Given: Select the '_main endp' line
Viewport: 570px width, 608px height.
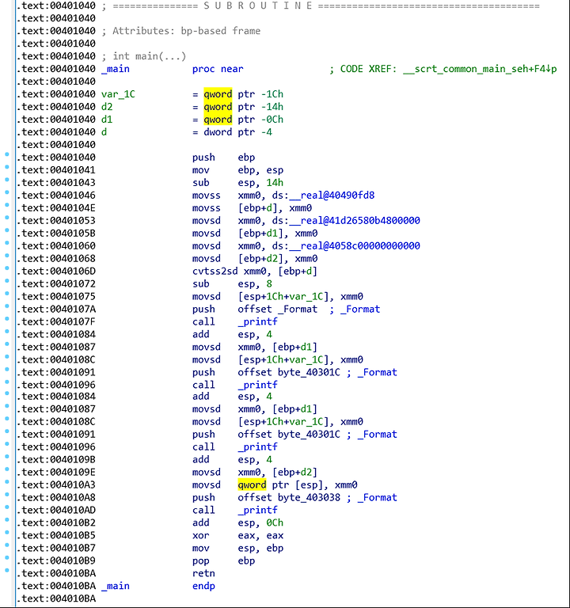Looking at the screenshot, I should pyautogui.click(x=158, y=586).
